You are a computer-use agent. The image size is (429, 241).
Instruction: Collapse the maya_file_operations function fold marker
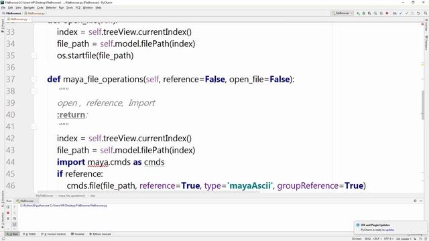click(x=34, y=80)
